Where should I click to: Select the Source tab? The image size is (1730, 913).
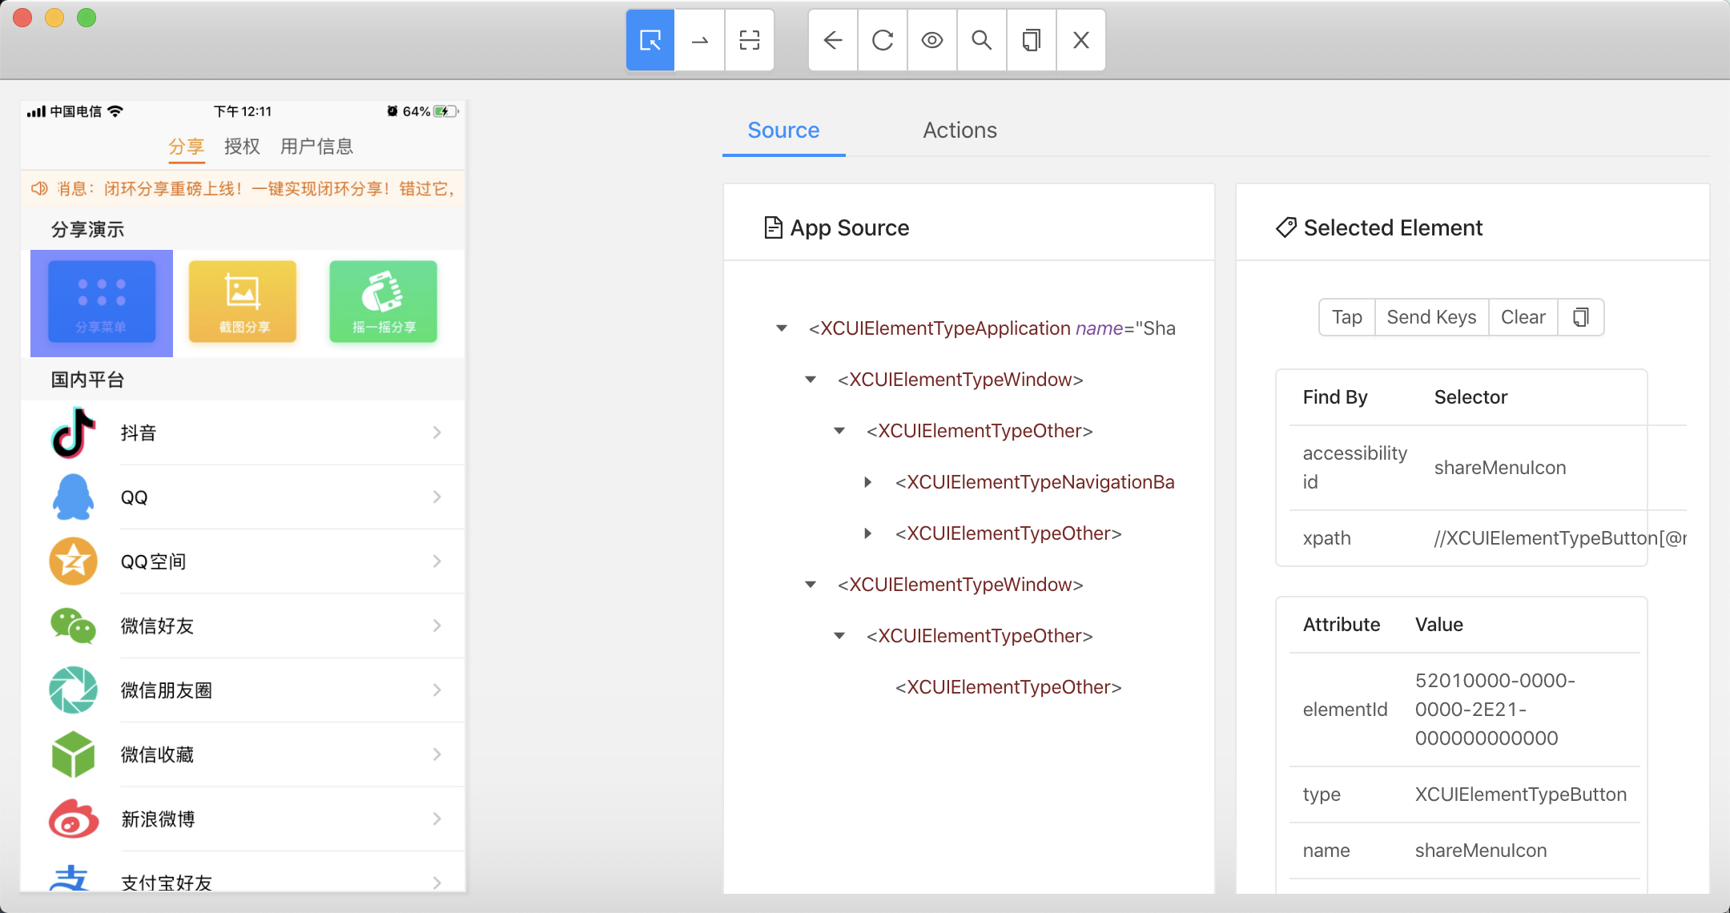tap(783, 130)
